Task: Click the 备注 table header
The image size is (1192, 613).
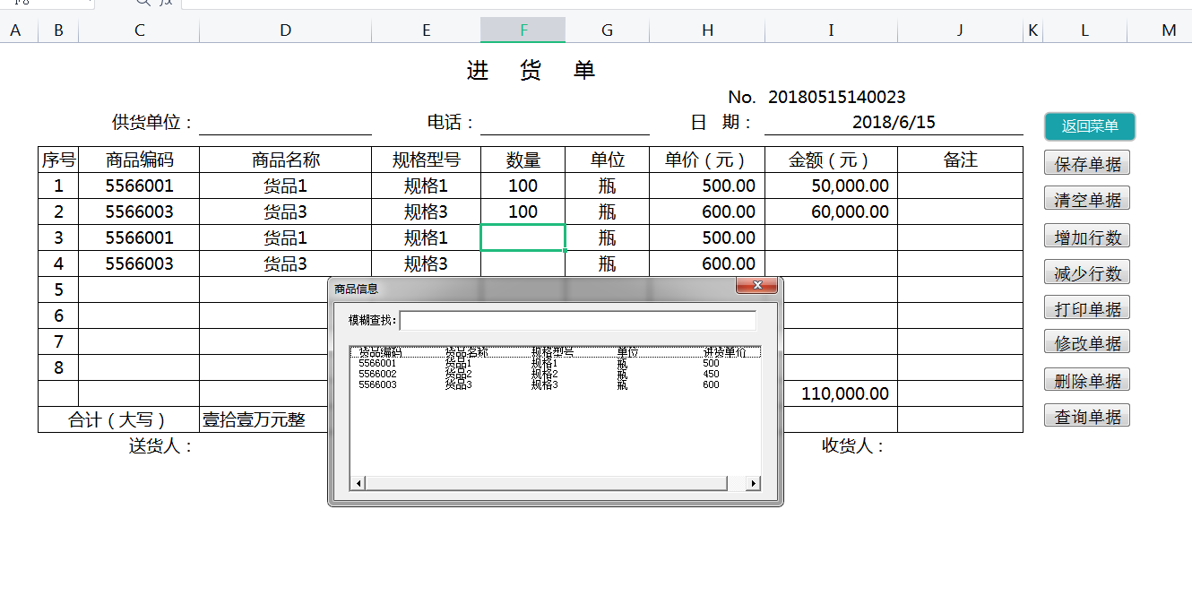Action: point(960,160)
